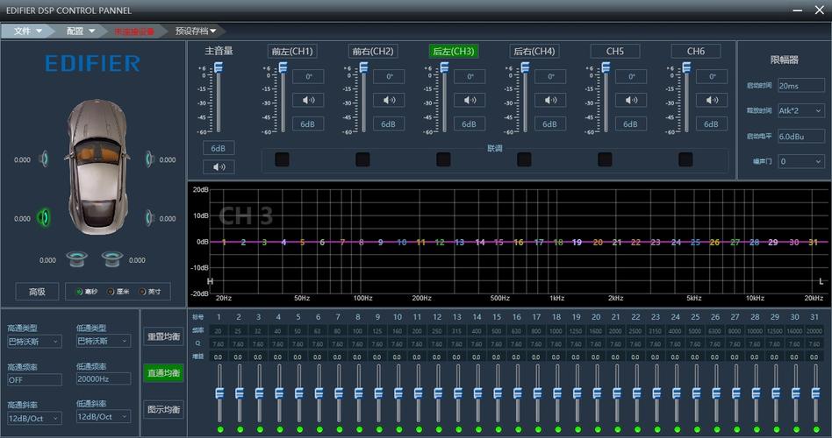Click the limiter 20ms attack time field
832x438 pixels.
(x=801, y=85)
